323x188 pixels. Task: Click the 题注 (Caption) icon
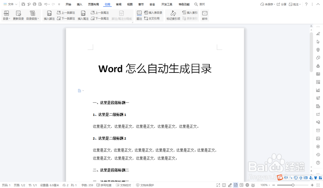[139, 15]
